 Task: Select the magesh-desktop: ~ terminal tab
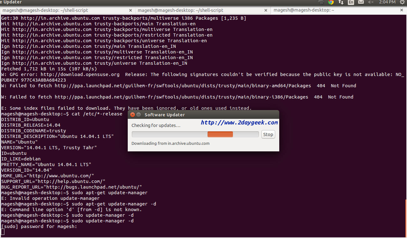click(x=304, y=10)
